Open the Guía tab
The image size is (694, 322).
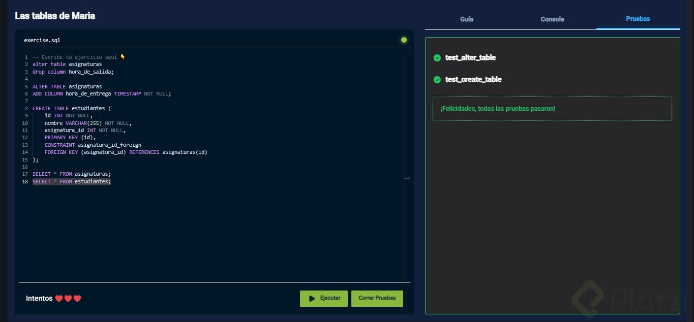[x=467, y=19]
